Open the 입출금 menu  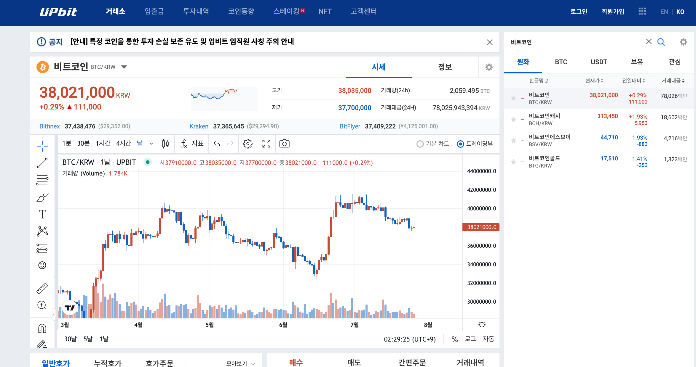(x=154, y=11)
